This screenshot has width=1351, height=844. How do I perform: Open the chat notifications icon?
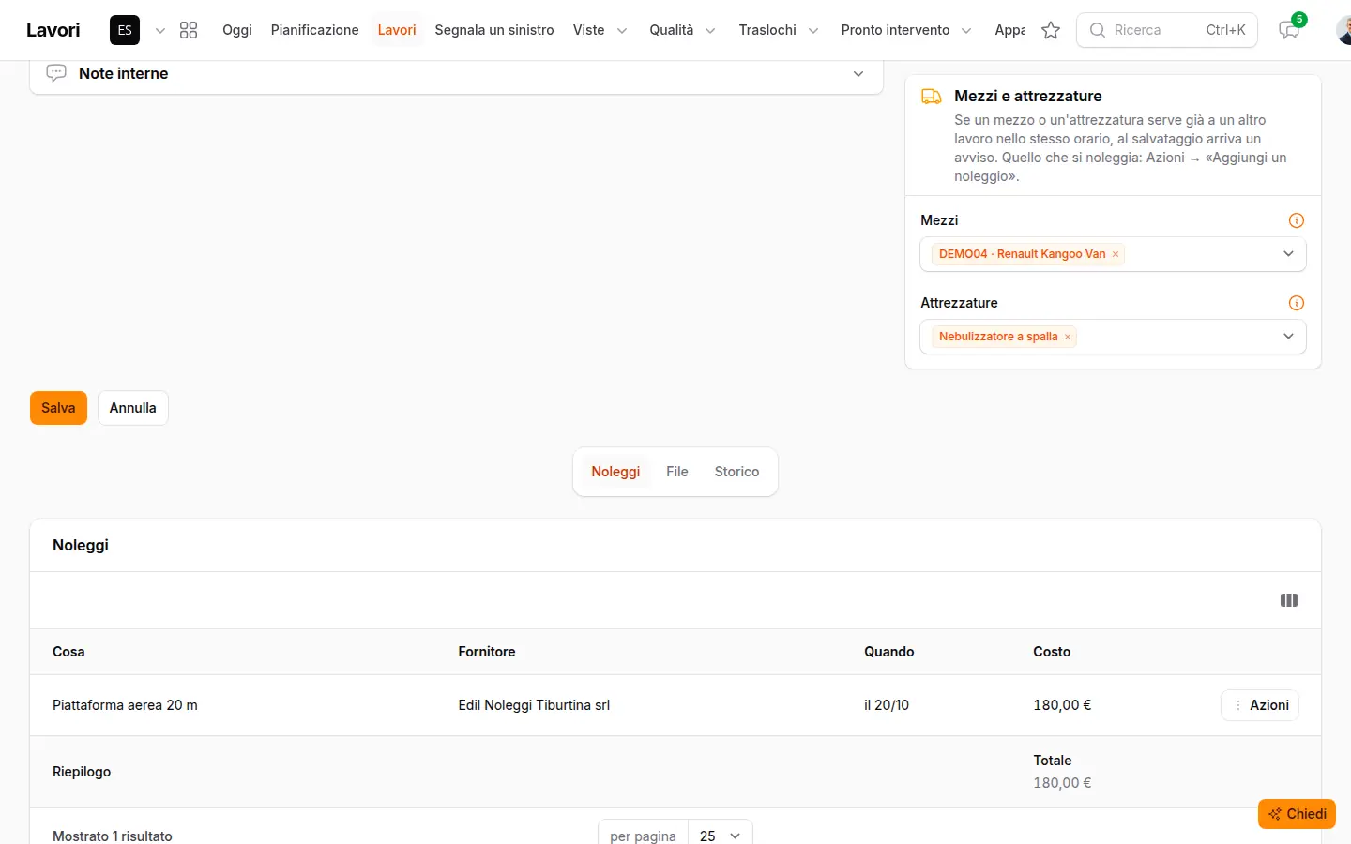pos(1289,30)
